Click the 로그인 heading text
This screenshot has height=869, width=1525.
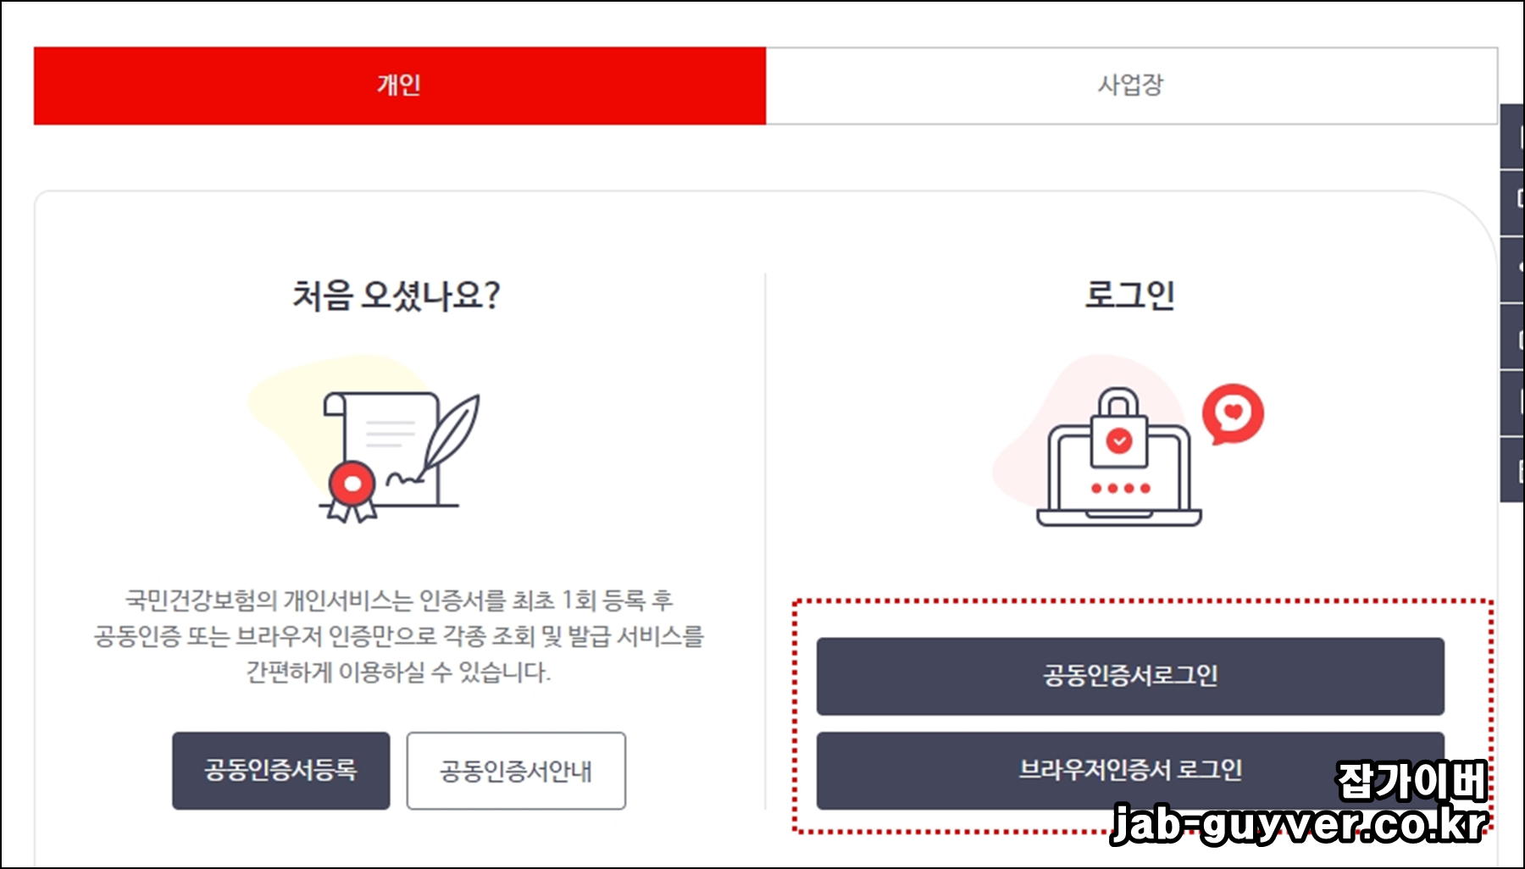(x=1130, y=295)
